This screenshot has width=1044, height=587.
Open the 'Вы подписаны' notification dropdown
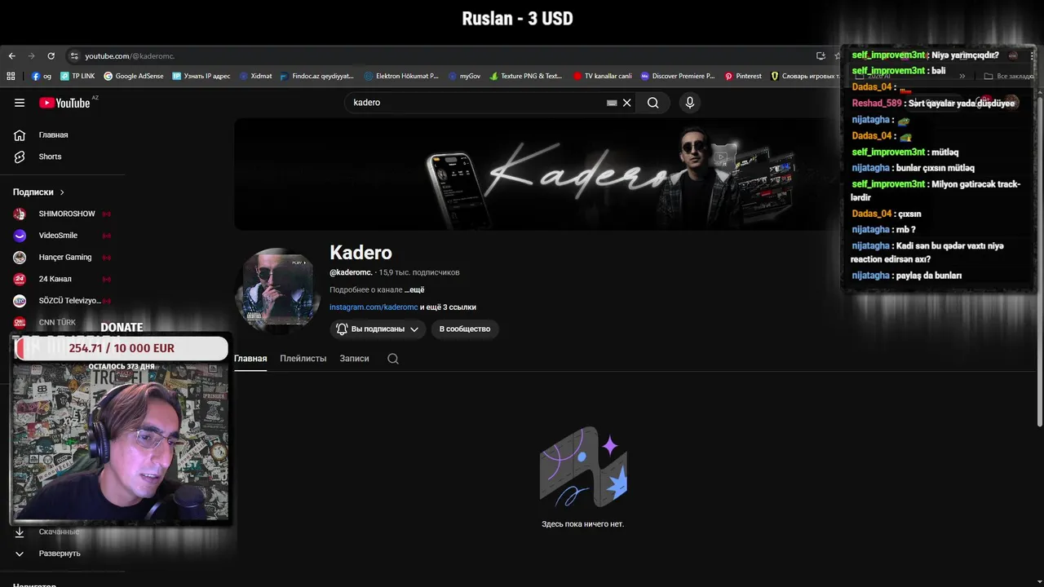pyautogui.click(x=378, y=329)
